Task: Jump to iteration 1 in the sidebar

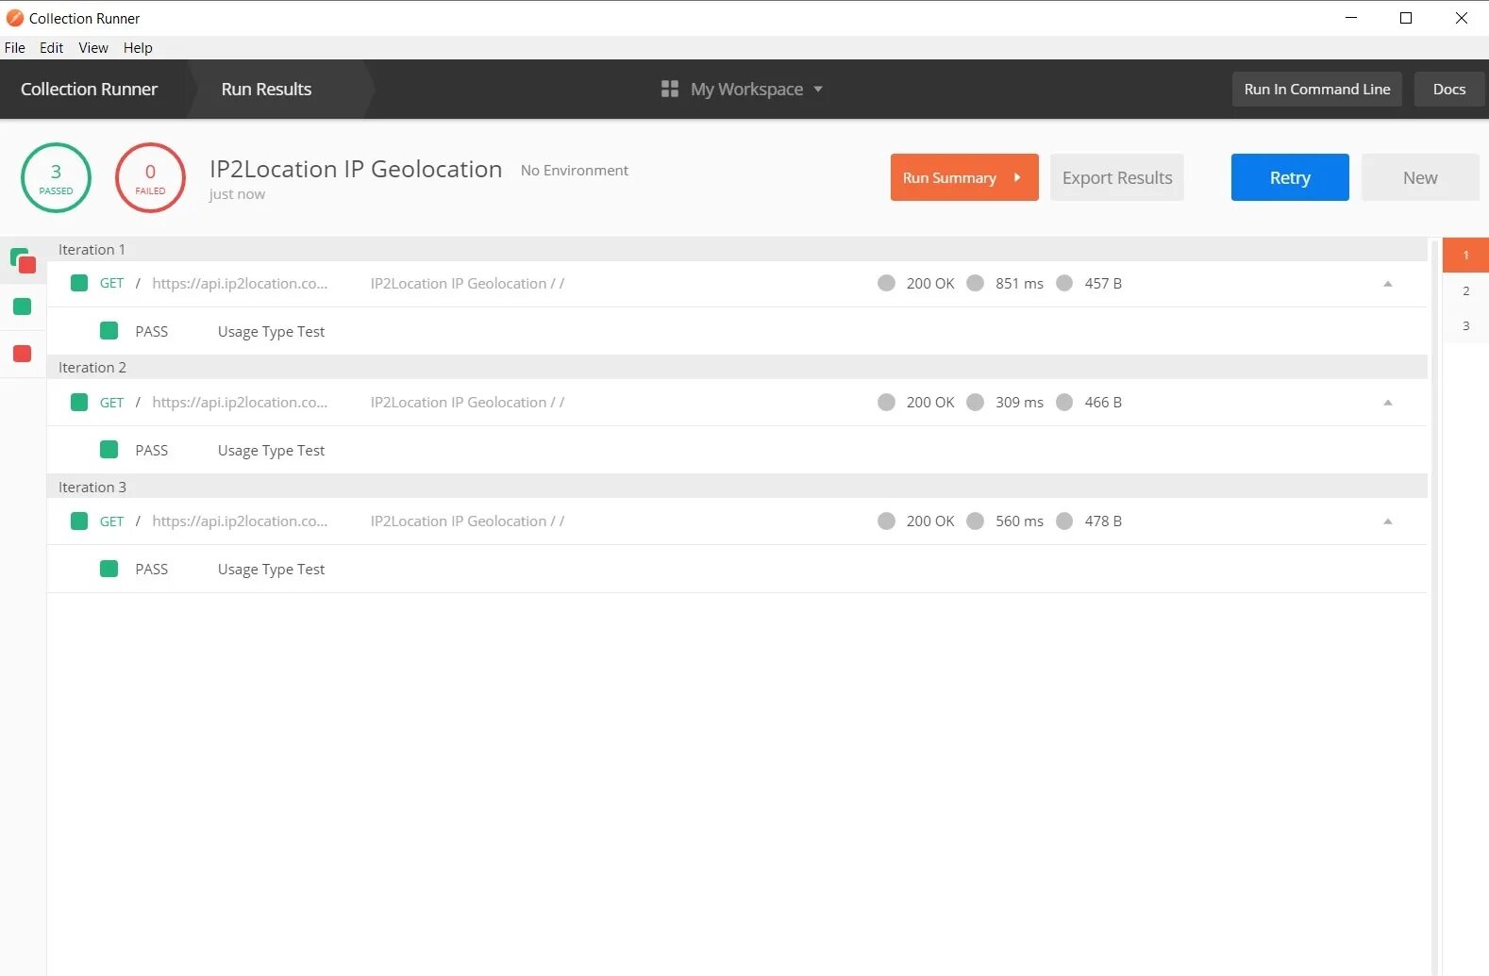Action: 1465,256
